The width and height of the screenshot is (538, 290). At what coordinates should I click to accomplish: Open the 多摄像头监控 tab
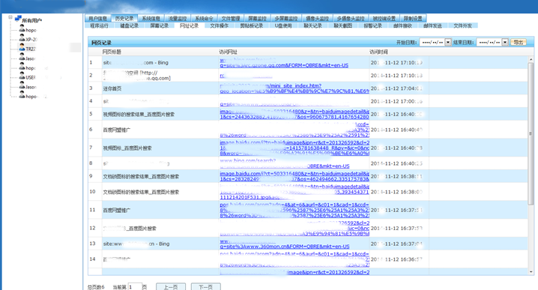tap(351, 19)
